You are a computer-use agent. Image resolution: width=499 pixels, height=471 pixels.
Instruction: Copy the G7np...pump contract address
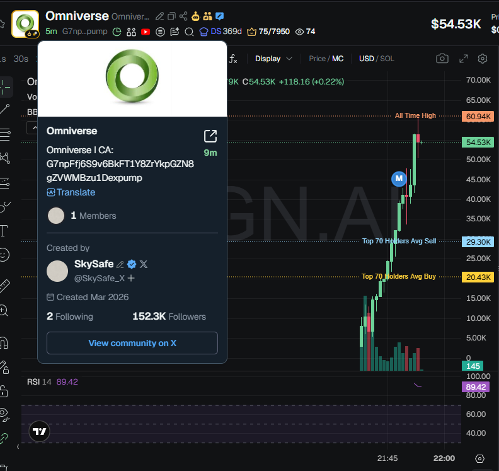84,32
